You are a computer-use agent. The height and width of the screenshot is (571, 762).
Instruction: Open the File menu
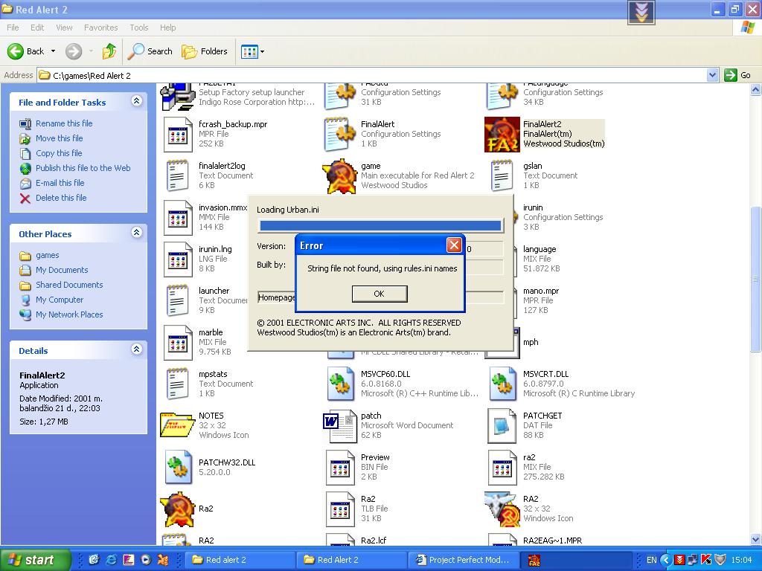(x=13, y=28)
